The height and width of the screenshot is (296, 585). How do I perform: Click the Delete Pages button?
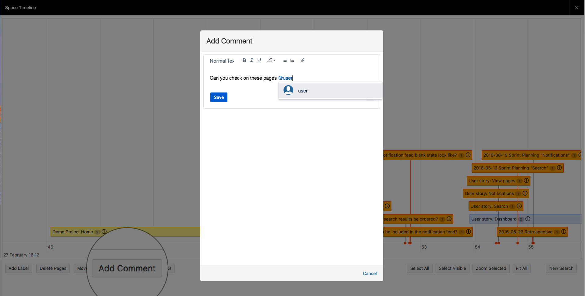coord(53,268)
